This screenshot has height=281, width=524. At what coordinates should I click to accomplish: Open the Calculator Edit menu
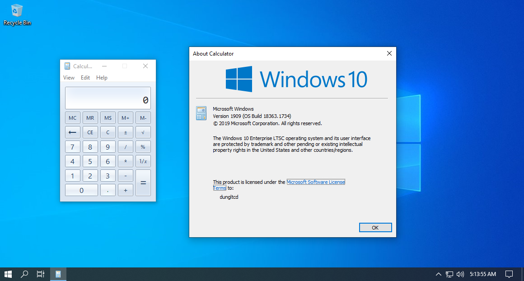(x=85, y=78)
